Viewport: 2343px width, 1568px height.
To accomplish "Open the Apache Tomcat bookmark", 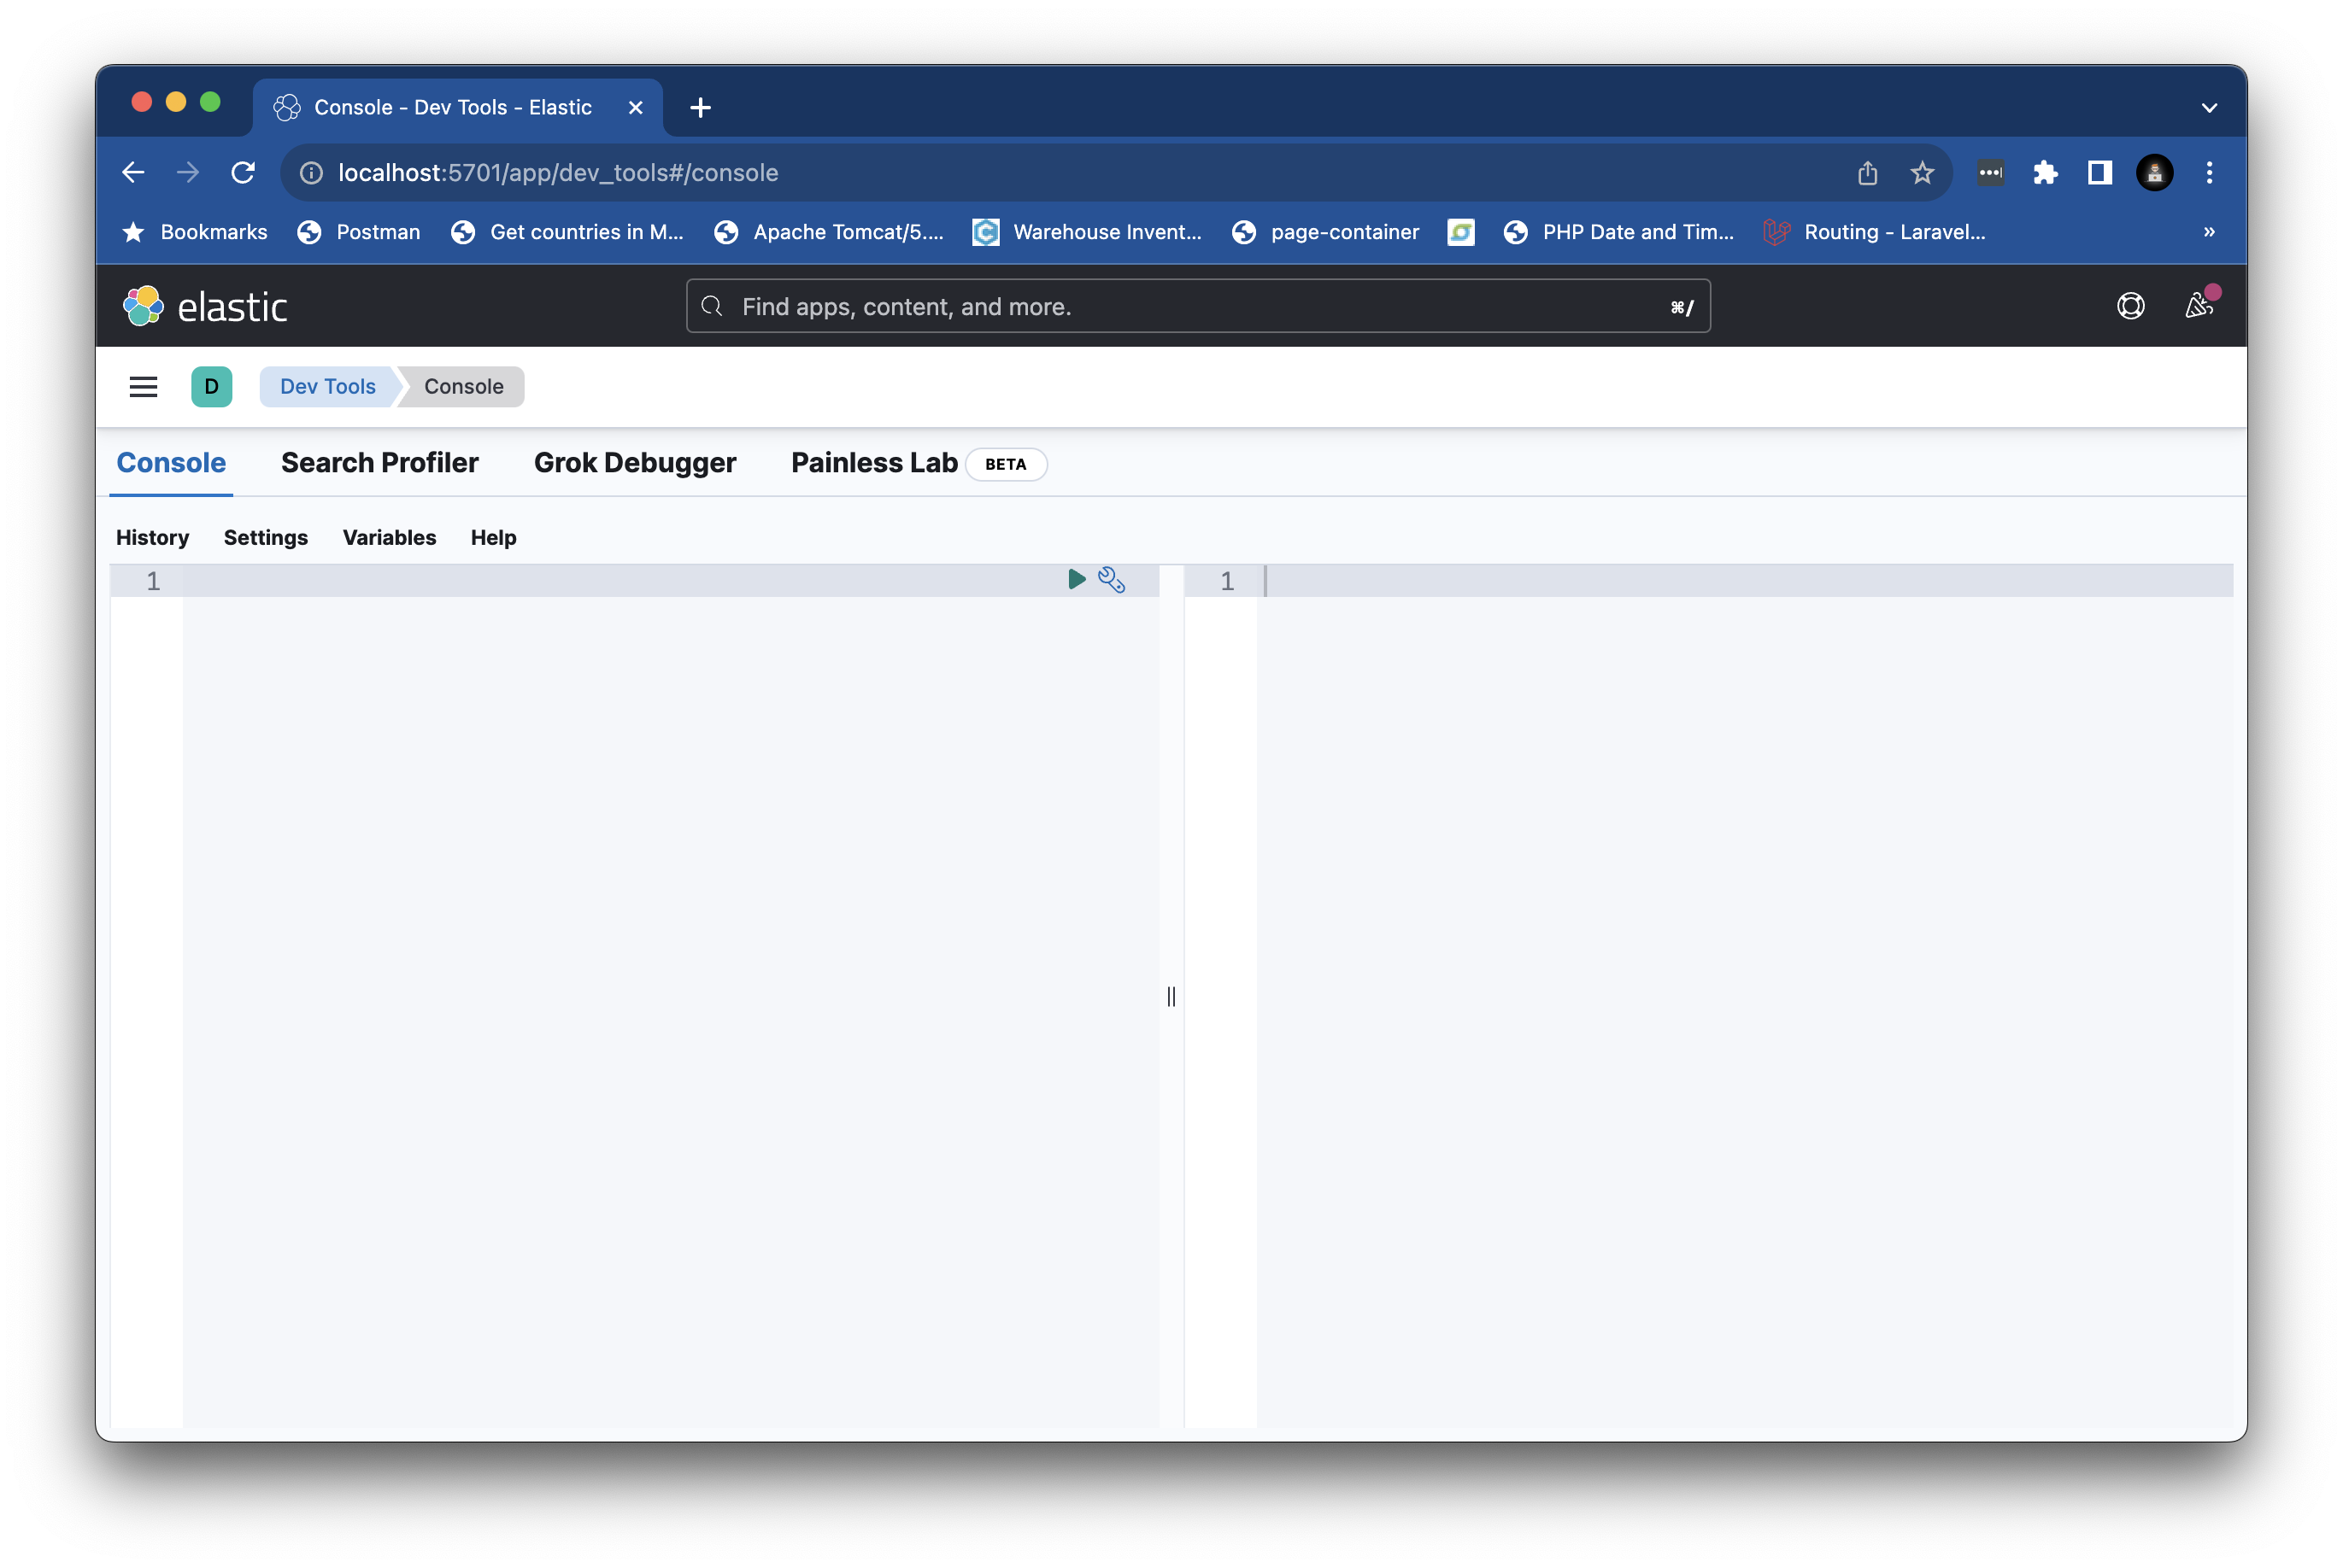I will pyautogui.click(x=828, y=232).
